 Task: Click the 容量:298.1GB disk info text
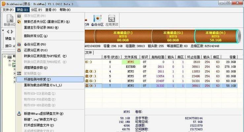tap(113, 46)
